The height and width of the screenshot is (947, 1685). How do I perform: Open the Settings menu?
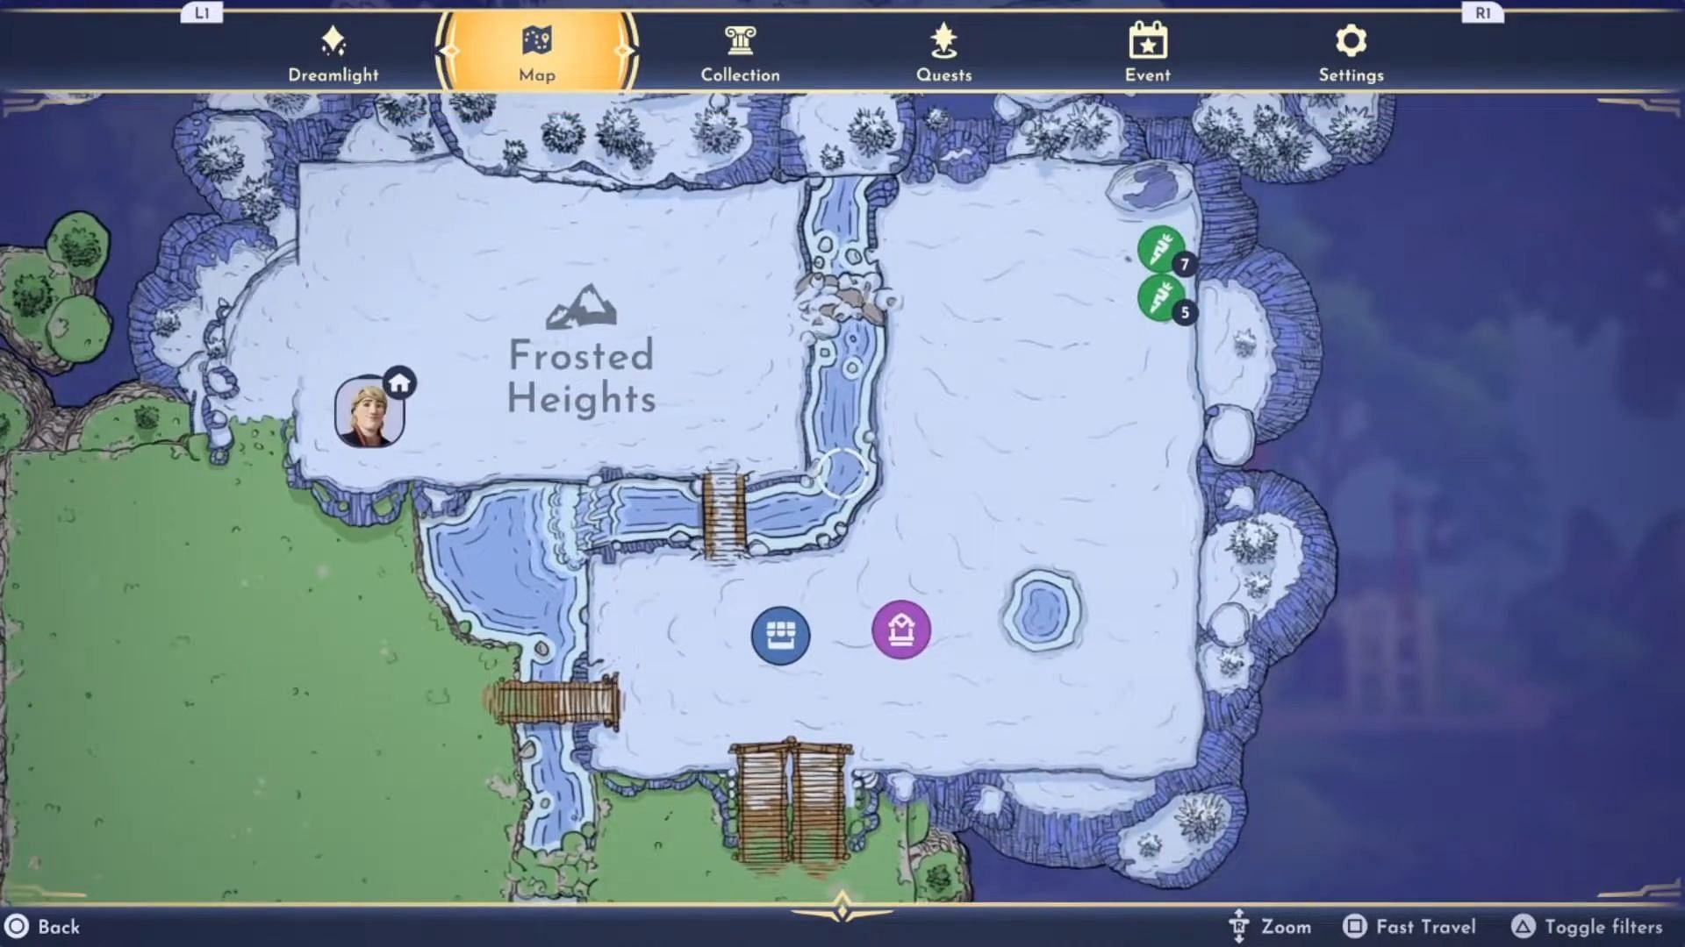1351,52
